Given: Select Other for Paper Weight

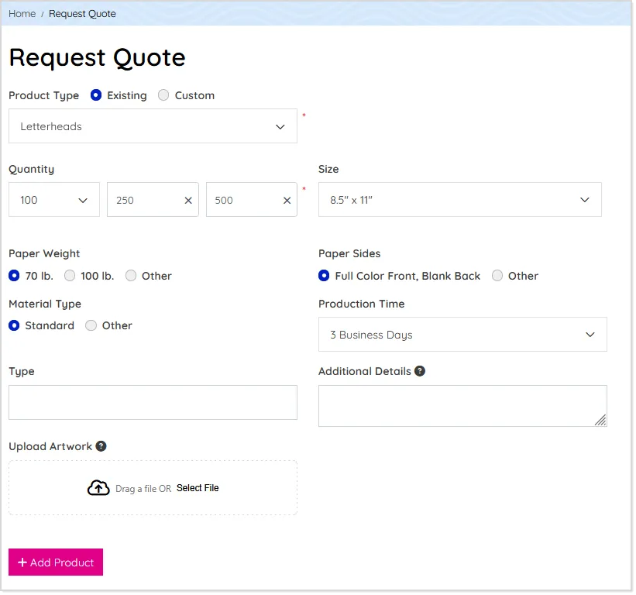Looking at the screenshot, I should click(131, 276).
